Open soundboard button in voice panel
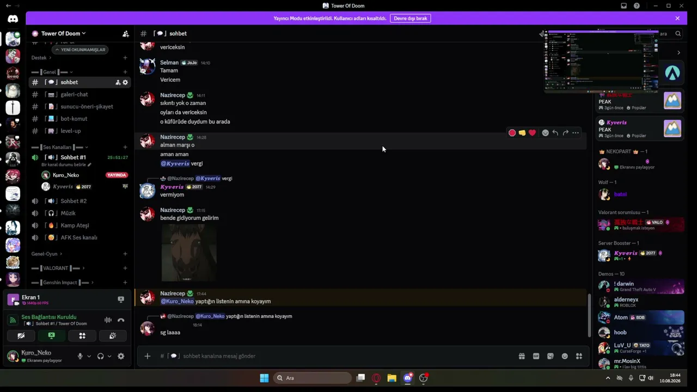The width and height of the screenshot is (697, 392). tap(113, 336)
